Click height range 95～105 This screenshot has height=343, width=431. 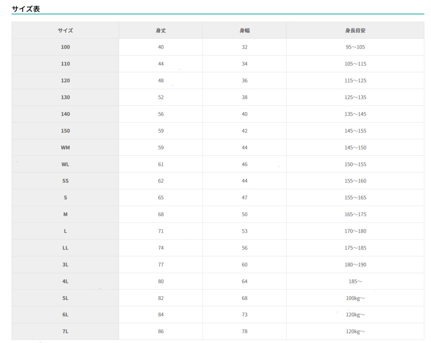tap(355, 47)
